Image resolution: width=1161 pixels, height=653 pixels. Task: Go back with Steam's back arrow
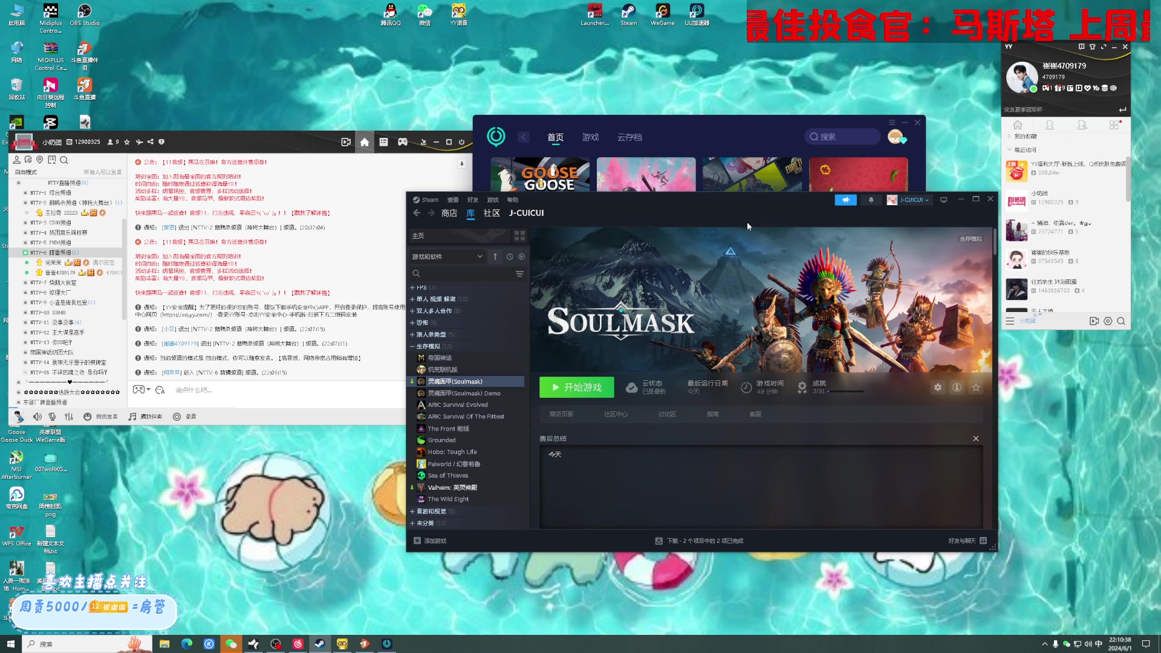coord(417,213)
